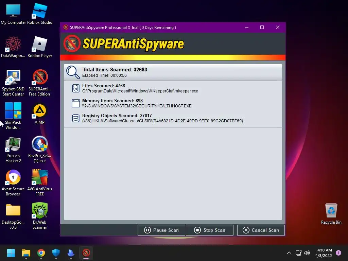Image resolution: width=348 pixels, height=261 pixels.
Task: Select Avast Secure Browser shortcut
Action: click(x=13, y=183)
